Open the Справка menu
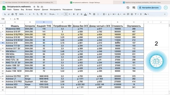 point(78,9)
